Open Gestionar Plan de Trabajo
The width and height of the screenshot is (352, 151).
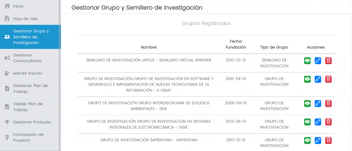[30, 88]
